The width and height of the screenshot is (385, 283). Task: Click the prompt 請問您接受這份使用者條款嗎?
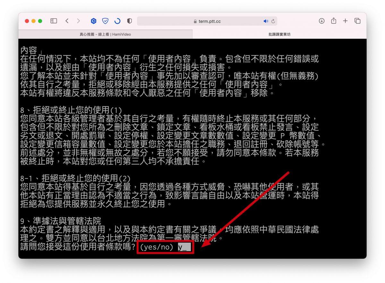coord(77,247)
